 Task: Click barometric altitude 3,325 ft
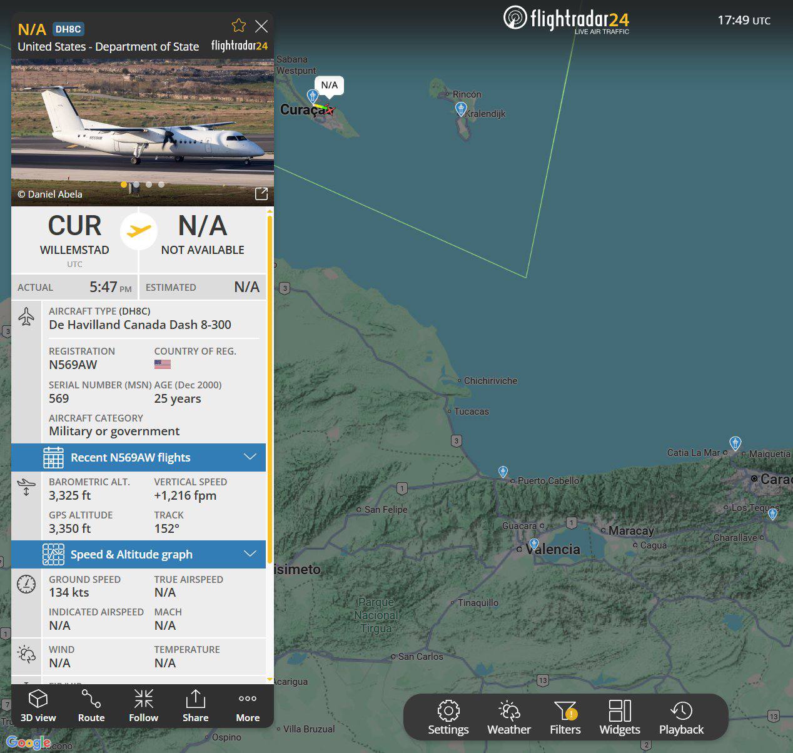(70, 495)
